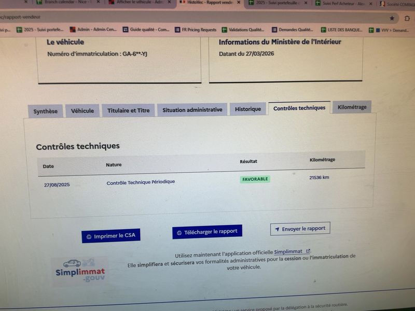Open the Validations Qualité bookmark
415x311 pixels.
[x=243, y=30]
